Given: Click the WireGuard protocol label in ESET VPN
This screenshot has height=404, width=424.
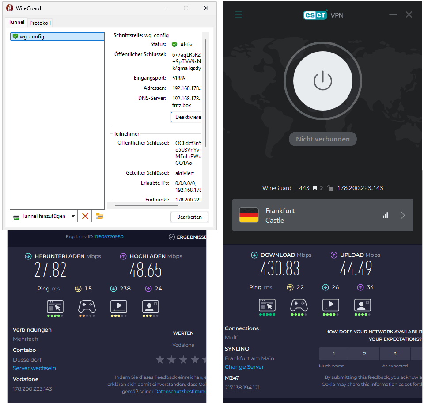Looking at the screenshot, I should pyautogui.click(x=276, y=188).
